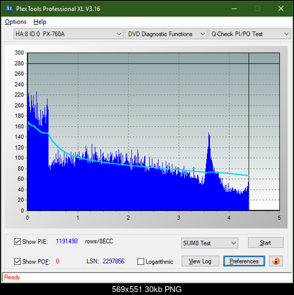Toggle the Show PIE checkbox

(x=18, y=242)
